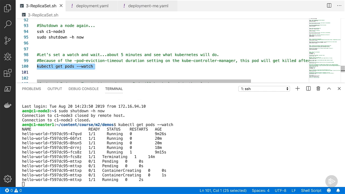Viewport: 345px width, 194px height.
Task: Maximize the terminal panel size
Action: 329,89
